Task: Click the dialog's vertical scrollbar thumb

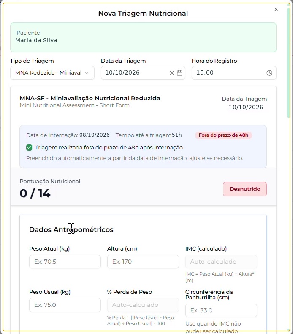Action: point(288,63)
